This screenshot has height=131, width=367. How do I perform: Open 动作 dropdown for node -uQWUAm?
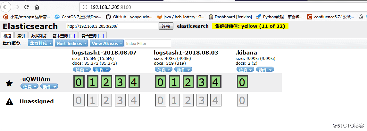point(49,86)
